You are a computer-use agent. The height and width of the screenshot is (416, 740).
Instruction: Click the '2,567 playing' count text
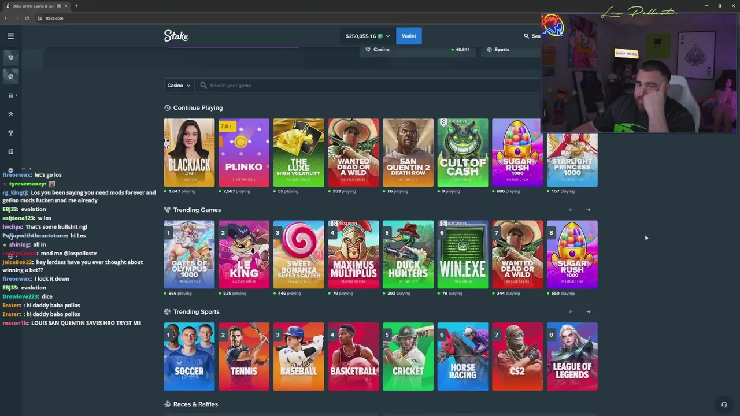[x=236, y=191]
